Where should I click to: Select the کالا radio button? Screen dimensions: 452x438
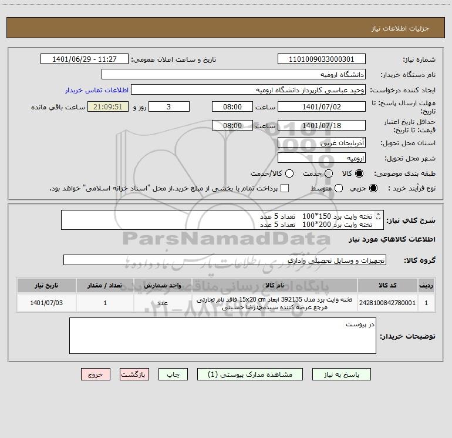pyautogui.click(x=359, y=173)
